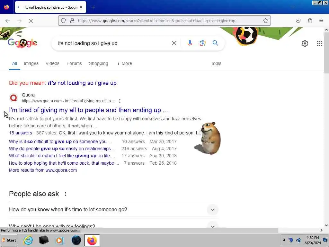This screenshot has height=247, width=329.
Task: Launch media player from the taskbar
Action: coord(60,240)
